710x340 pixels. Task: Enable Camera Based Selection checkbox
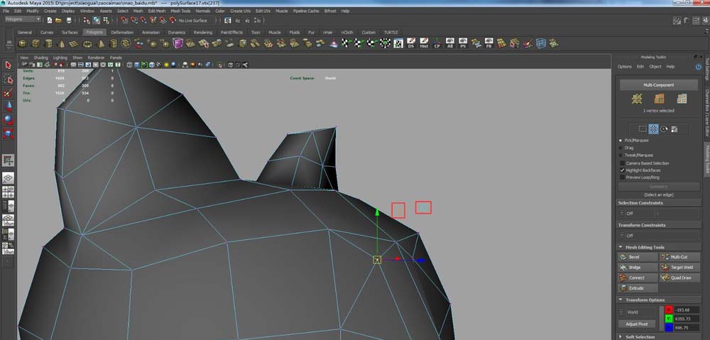point(622,163)
